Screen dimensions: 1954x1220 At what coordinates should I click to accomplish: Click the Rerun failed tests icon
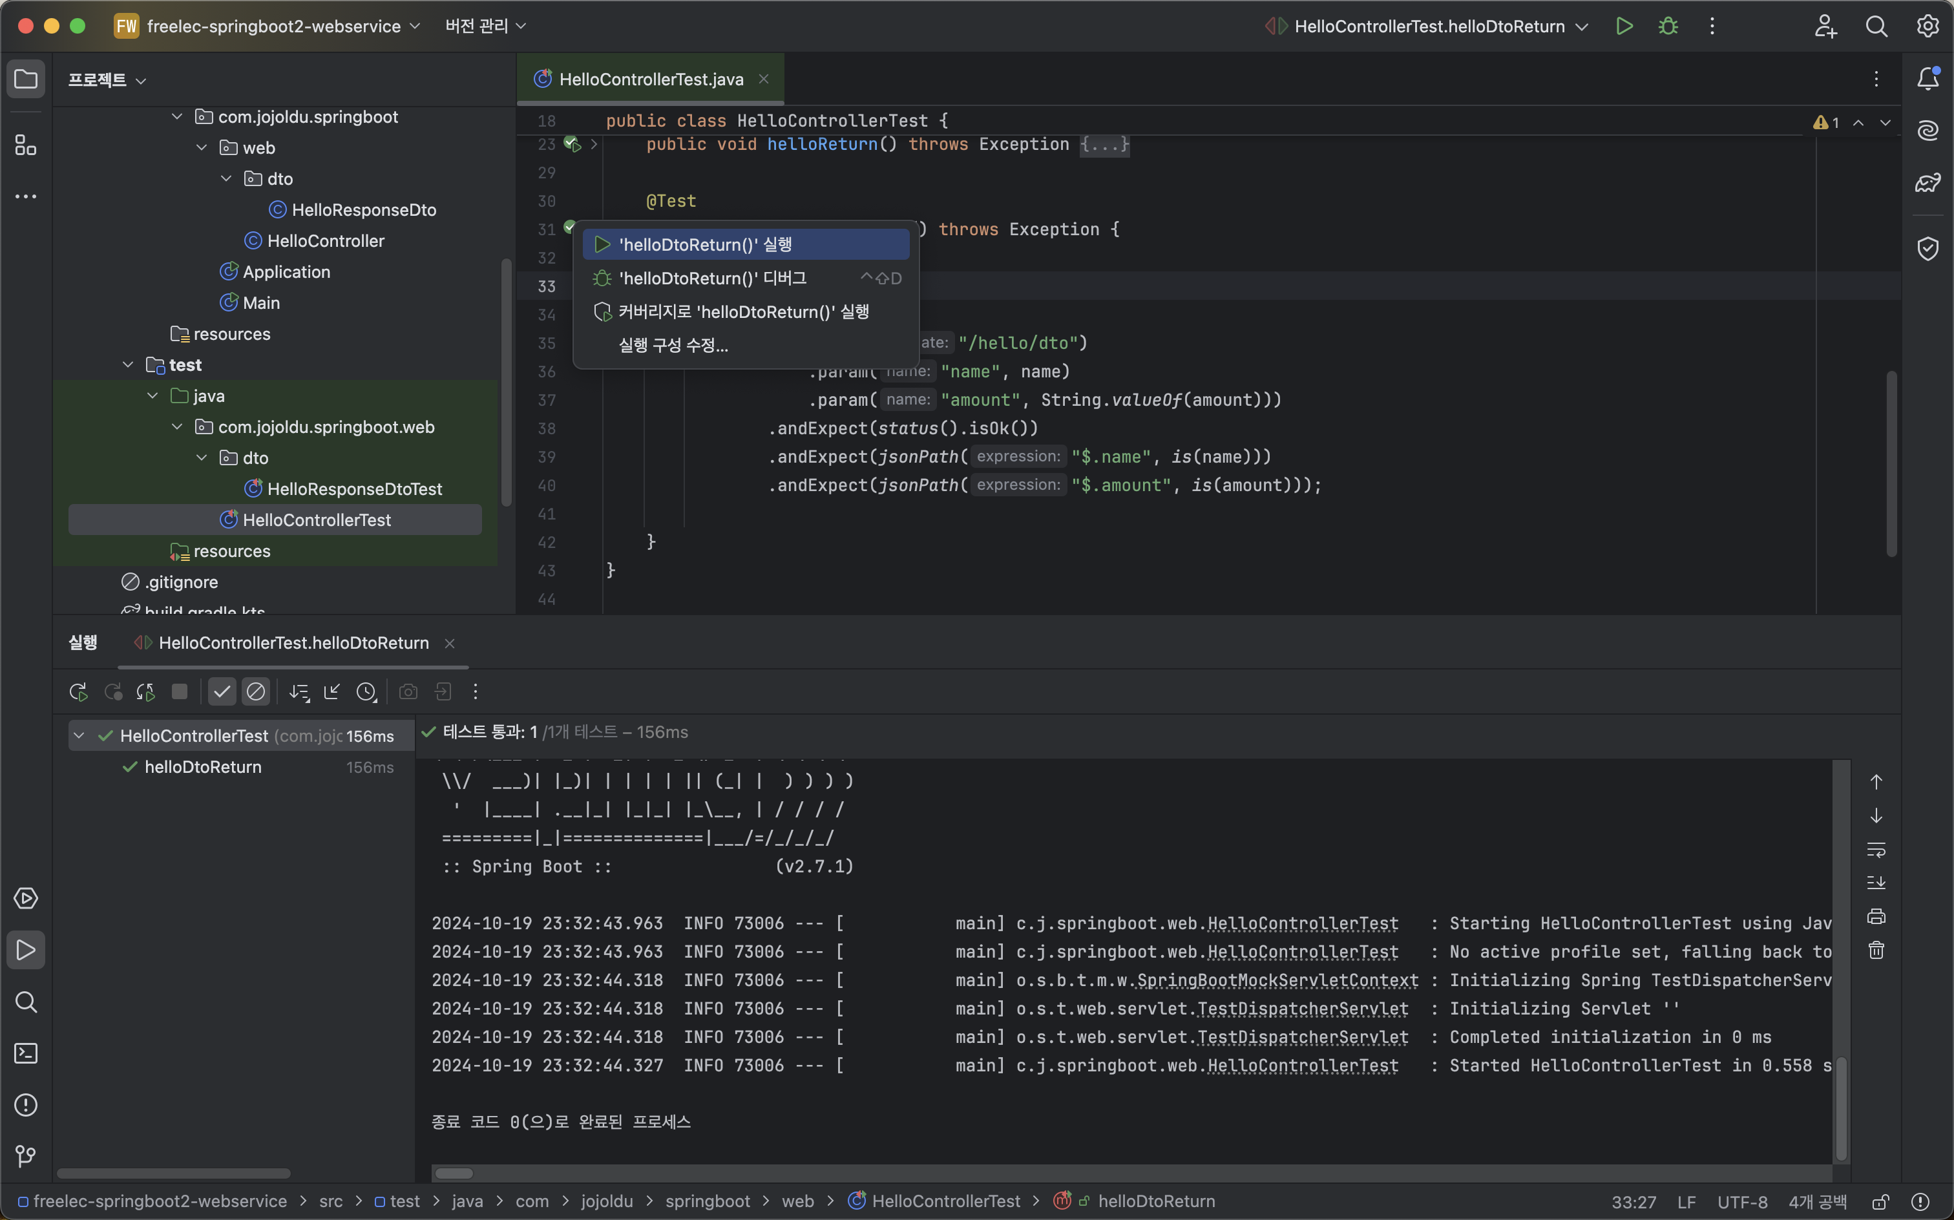click(x=113, y=691)
